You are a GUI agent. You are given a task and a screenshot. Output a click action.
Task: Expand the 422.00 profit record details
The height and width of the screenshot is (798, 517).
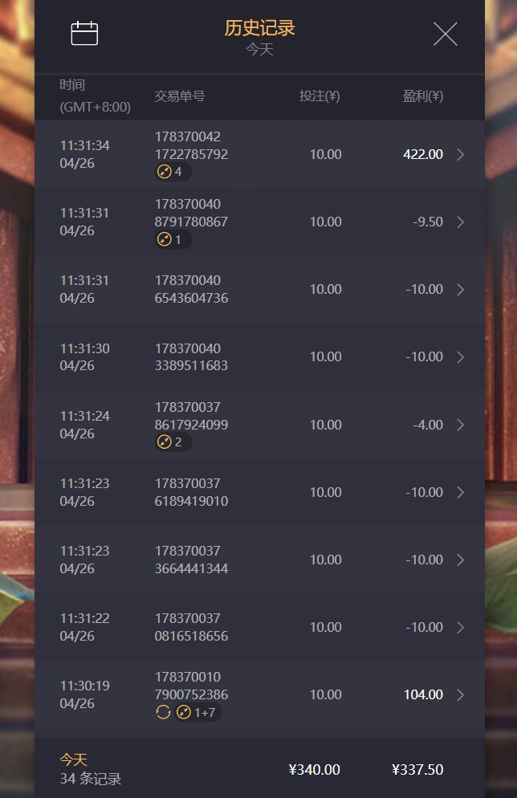click(461, 154)
